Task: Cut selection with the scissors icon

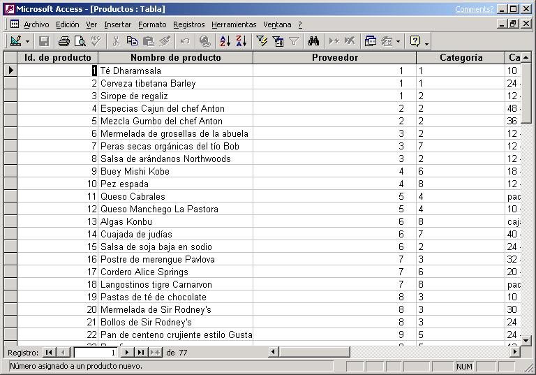Action: (117, 41)
